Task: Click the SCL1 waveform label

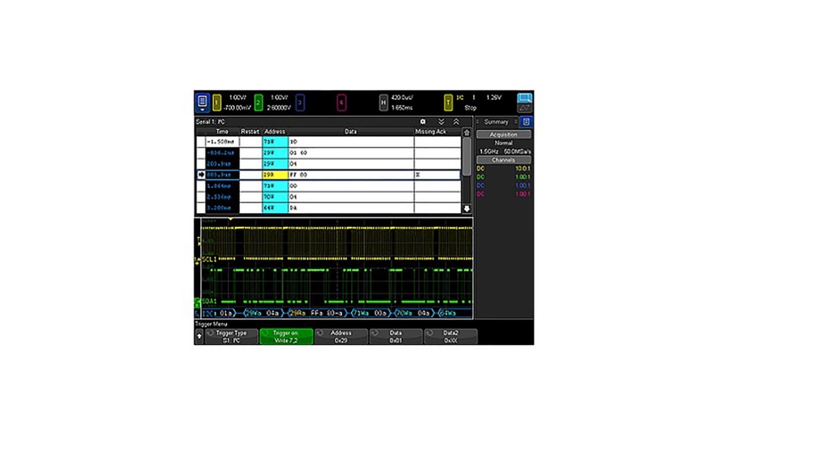Action: [209, 259]
